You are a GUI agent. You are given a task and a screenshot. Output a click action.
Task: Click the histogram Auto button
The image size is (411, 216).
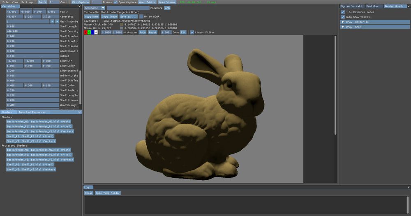(142, 32)
